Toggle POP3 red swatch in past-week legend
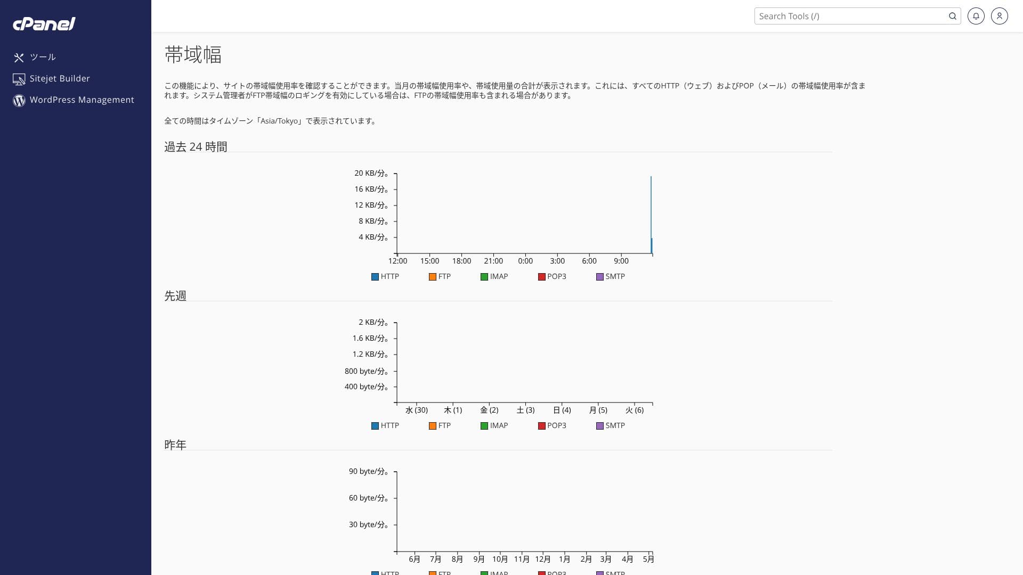The height and width of the screenshot is (575, 1023). coord(542,426)
